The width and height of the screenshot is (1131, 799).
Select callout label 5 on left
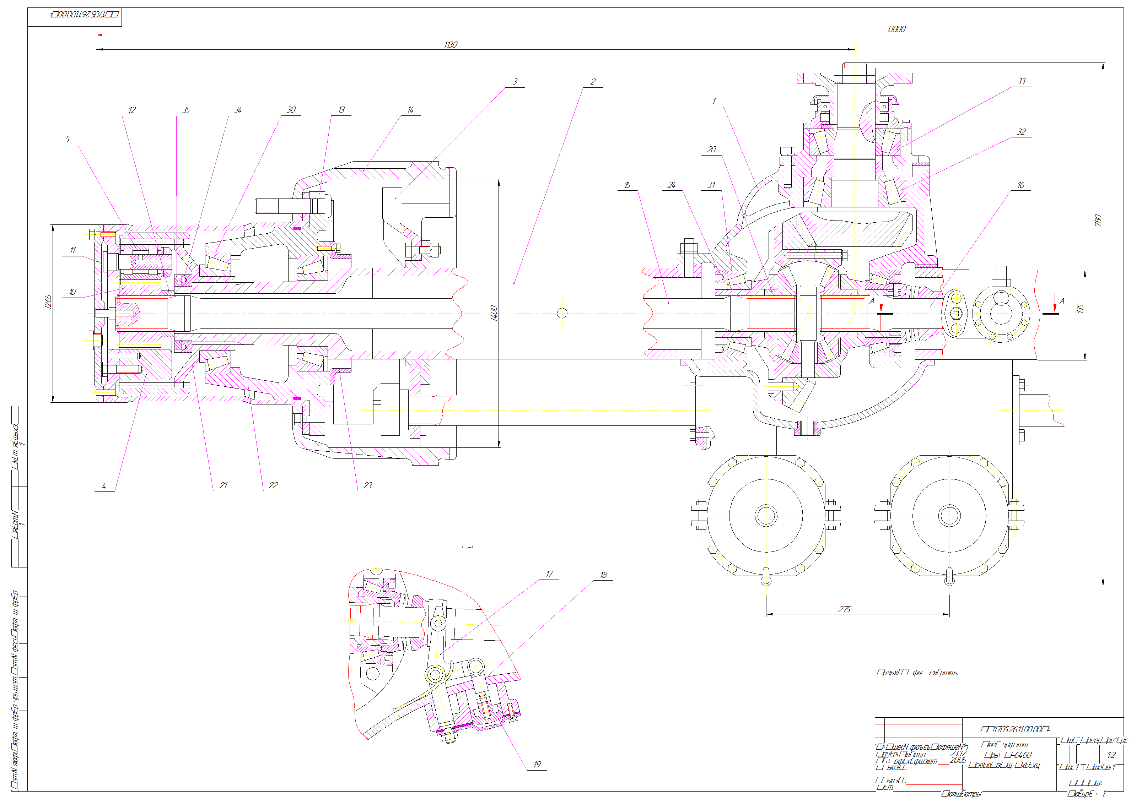pyautogui.click(x=68, y=139)
